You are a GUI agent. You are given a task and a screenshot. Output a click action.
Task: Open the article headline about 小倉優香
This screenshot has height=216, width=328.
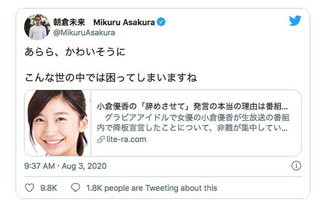coord(192,108)
